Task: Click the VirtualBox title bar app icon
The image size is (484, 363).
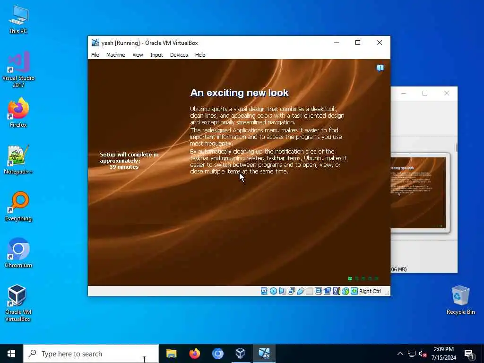Action: click(95, 43)
